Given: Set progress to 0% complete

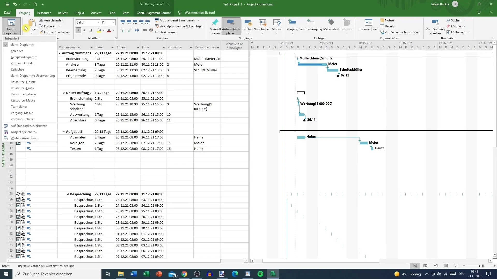Looking at the screenshot, I should 123,22.
